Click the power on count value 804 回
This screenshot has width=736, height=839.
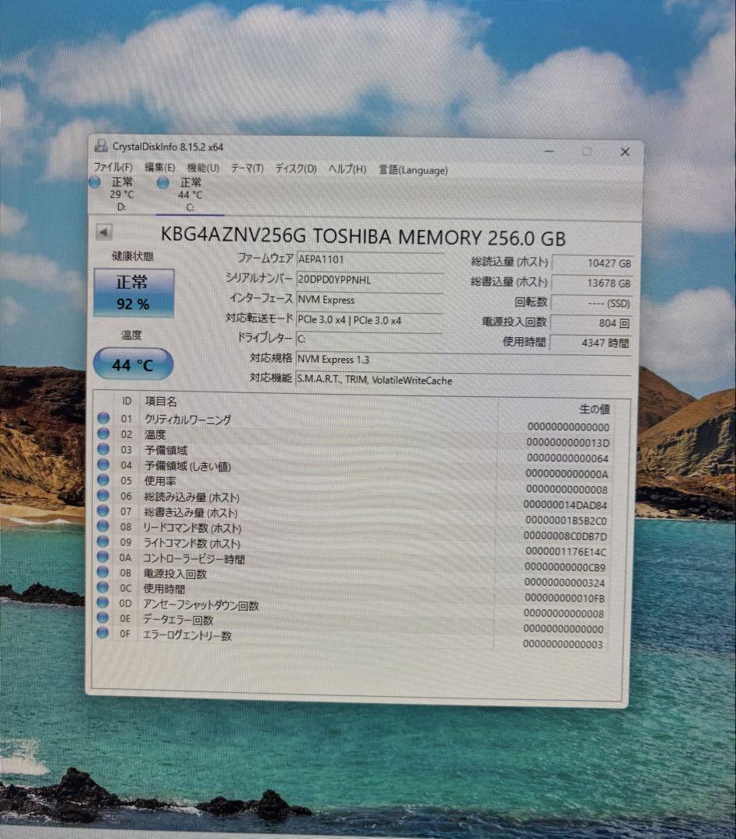click(591, 323)
